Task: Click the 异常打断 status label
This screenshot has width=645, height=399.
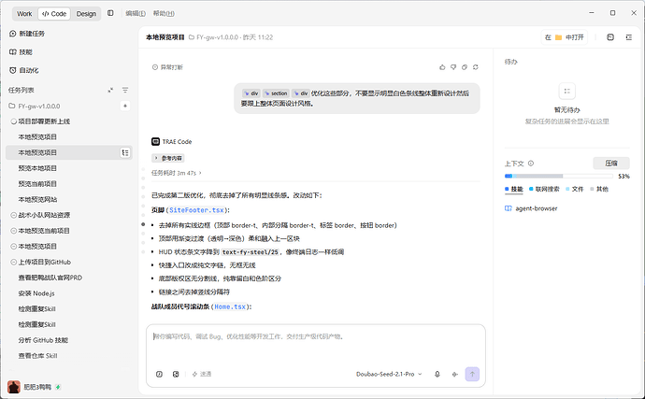Action: tap(167, 67)
